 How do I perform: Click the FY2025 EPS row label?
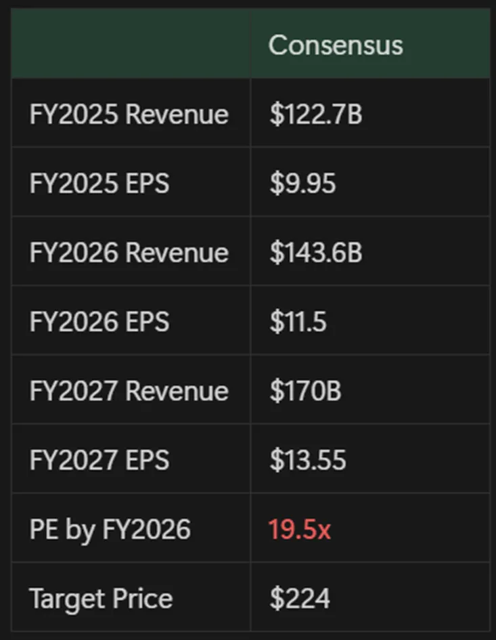99,184
